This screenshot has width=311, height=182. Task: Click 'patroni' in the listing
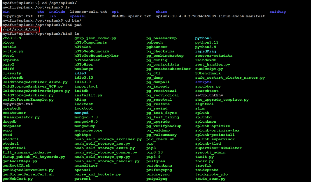(83, 179)
